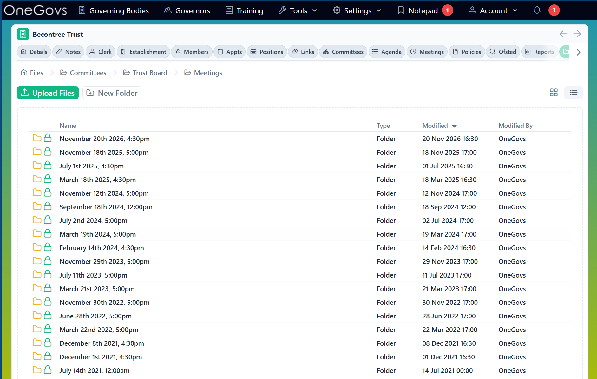This screenshot has width=597, height=379.
Task: Open Governing Bodies menu
Action: (x=114, y=10)
